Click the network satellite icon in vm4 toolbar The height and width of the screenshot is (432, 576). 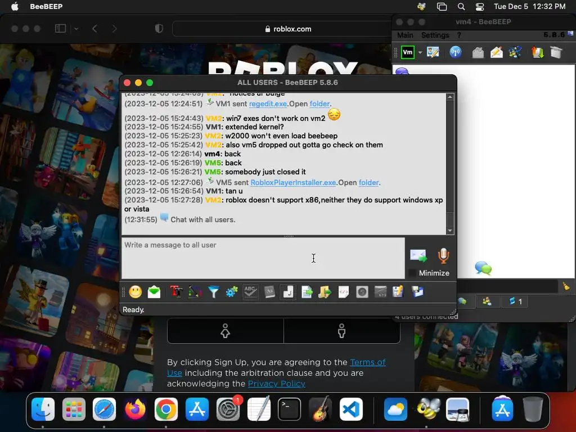[x=515, y=52]
